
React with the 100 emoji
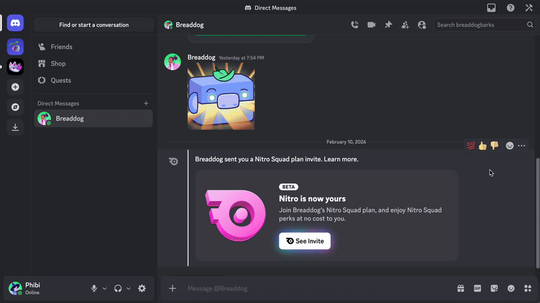coord(470,146)
